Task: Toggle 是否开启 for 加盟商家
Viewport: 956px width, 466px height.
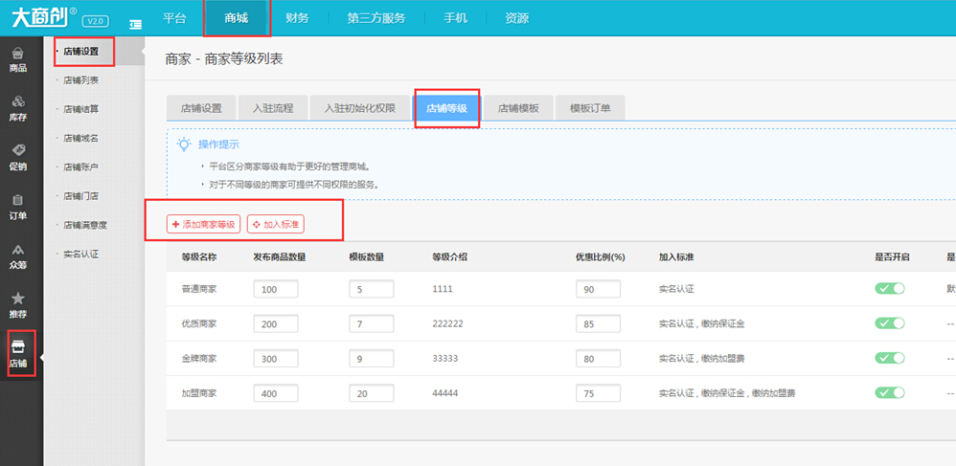Action: [x=890, y=393]
